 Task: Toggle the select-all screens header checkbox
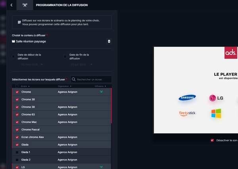[x=17, y=86]
